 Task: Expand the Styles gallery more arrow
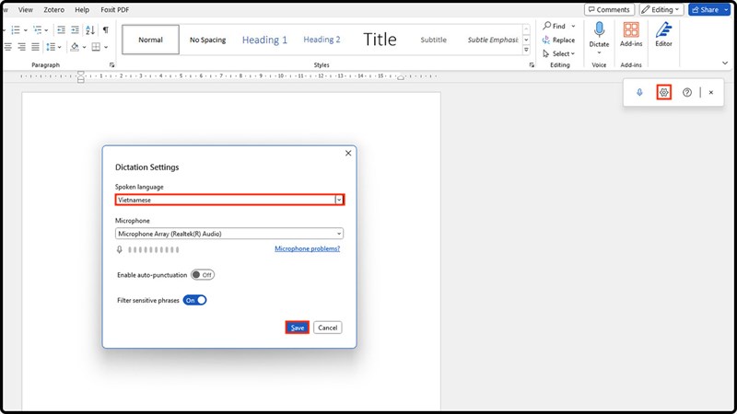pyautogui.click(x=526, y=50)
